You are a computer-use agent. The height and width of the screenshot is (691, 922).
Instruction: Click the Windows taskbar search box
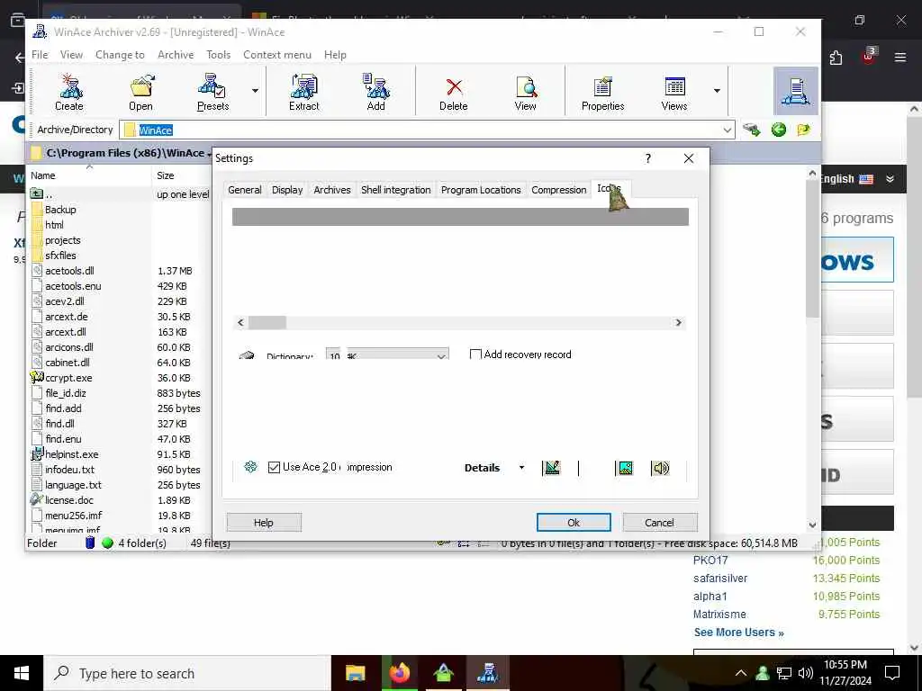(187, 673)
